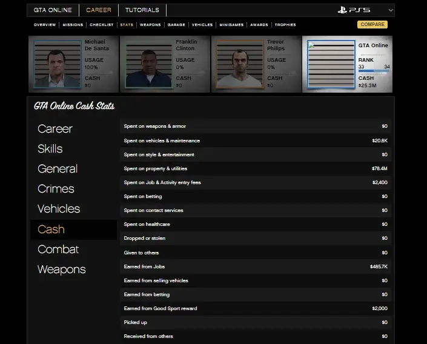Click Spent on Job & Activity entry fees
This screenshot has width=427, height=344.
(256, 182)
